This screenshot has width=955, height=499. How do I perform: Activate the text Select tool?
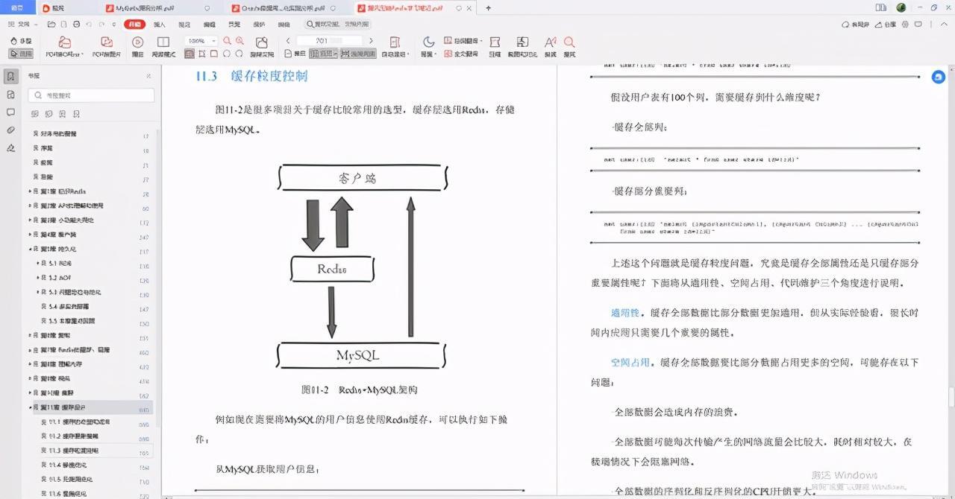tap(21, 54)
